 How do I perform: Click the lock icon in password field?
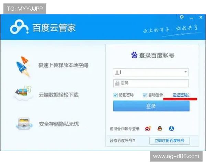(117, 83)
